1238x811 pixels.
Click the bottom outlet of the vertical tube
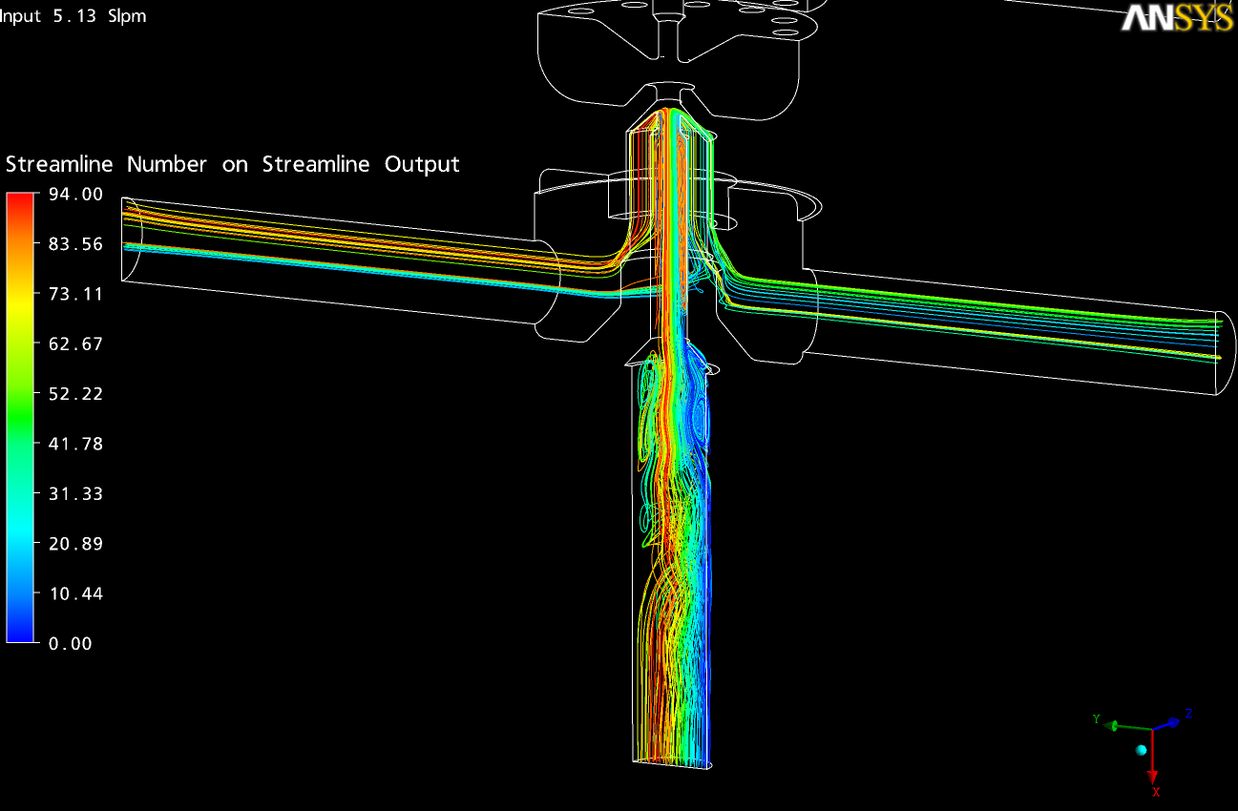coord(673,761)
